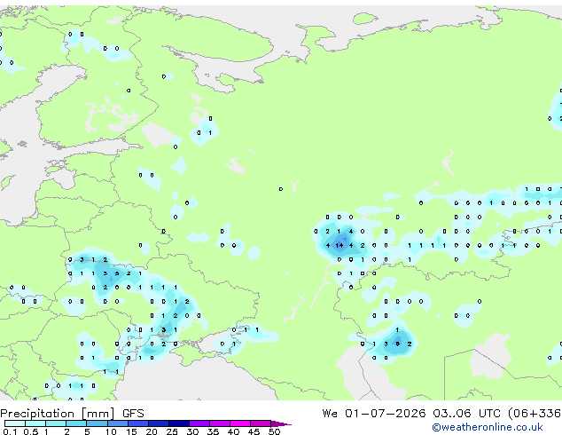
Task: Click the 'Precipitation [mm] GFS' title
Action: 72,414
